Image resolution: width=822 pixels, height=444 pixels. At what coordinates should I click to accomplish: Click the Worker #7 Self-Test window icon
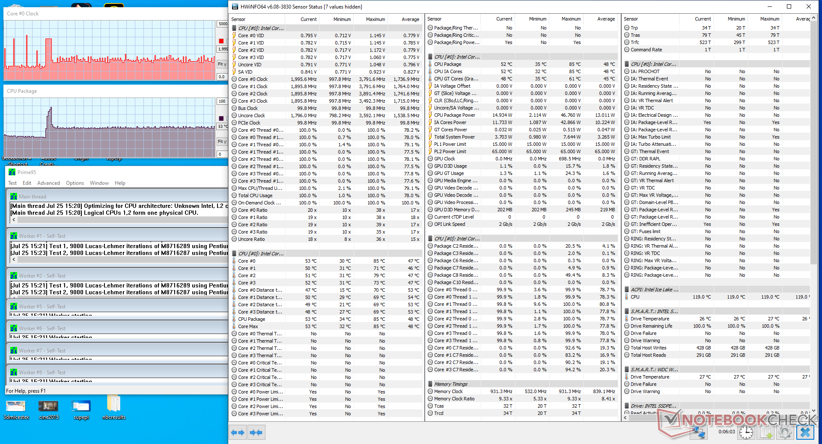tap(14, 351)
